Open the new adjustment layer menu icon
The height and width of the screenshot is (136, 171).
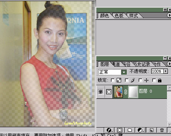click(140, 130)
